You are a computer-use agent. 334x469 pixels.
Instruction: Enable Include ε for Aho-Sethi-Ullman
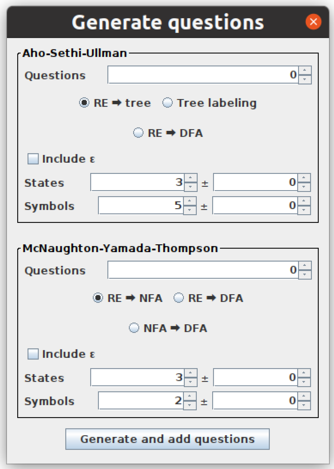pyautogui.click(x=33, y=159)
